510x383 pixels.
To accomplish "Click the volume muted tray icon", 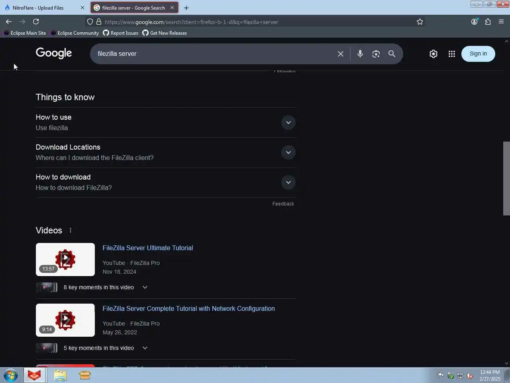I will [x=470, y=375].
